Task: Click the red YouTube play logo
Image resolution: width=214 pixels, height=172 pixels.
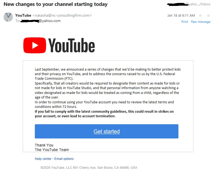Action: (x=35, y=45)
